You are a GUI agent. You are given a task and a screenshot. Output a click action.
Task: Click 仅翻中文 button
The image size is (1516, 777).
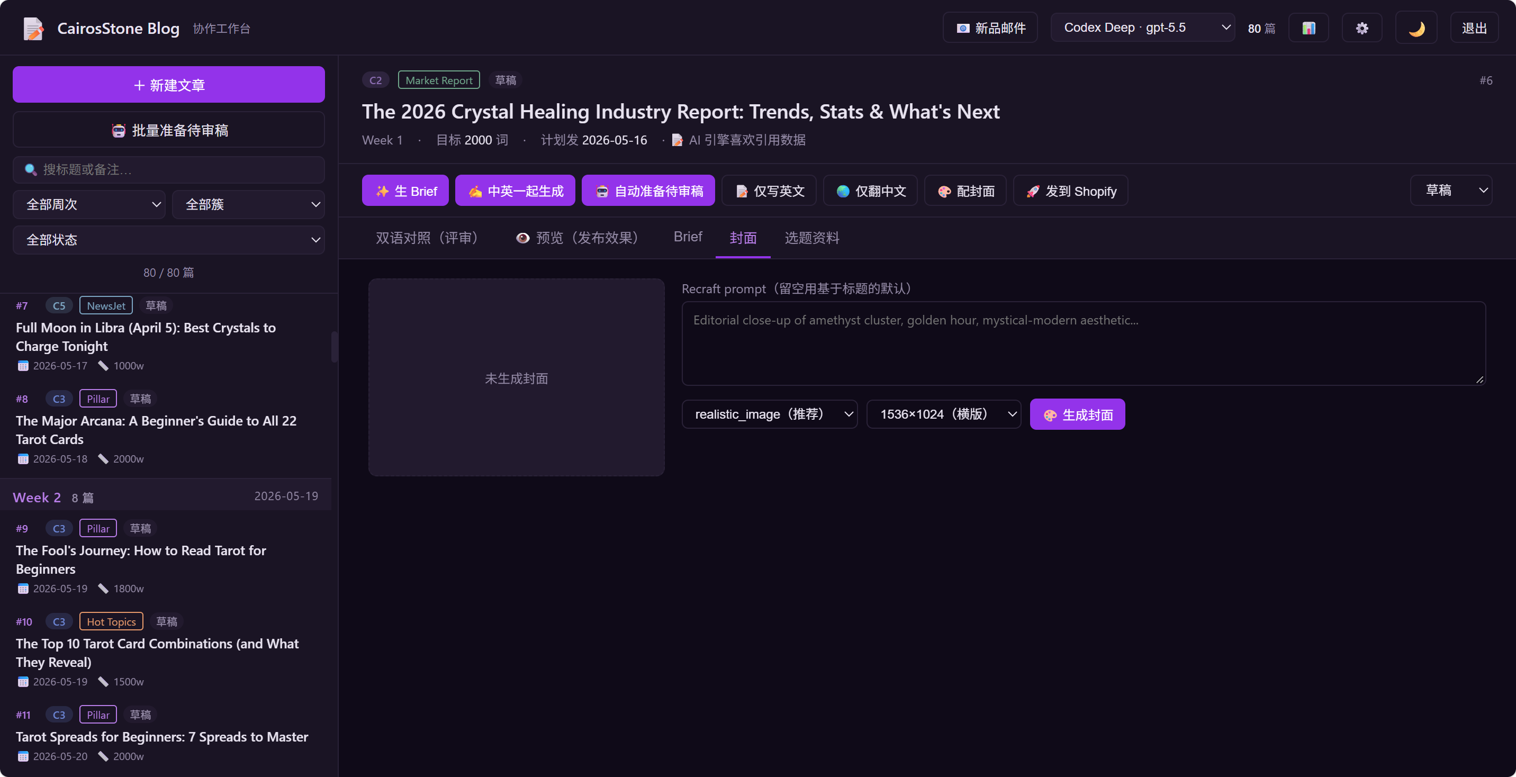point(870,191)
